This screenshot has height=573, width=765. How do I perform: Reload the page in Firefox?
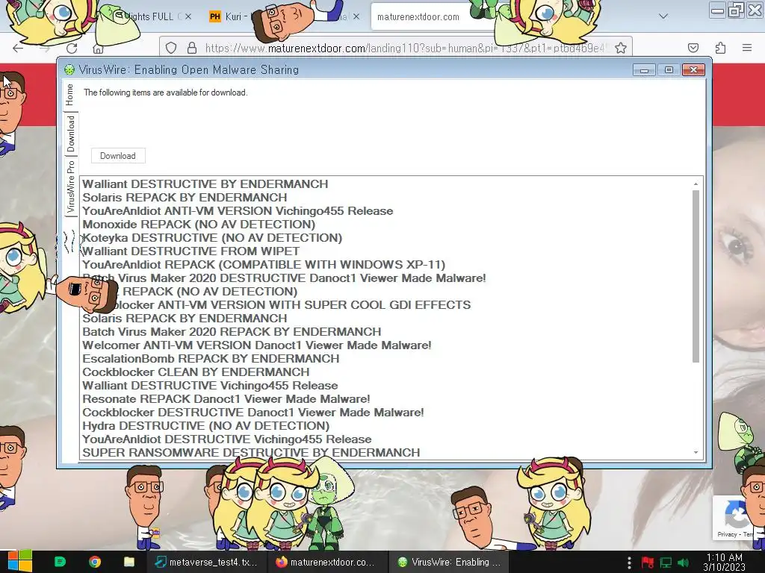(x=72, y=48)
